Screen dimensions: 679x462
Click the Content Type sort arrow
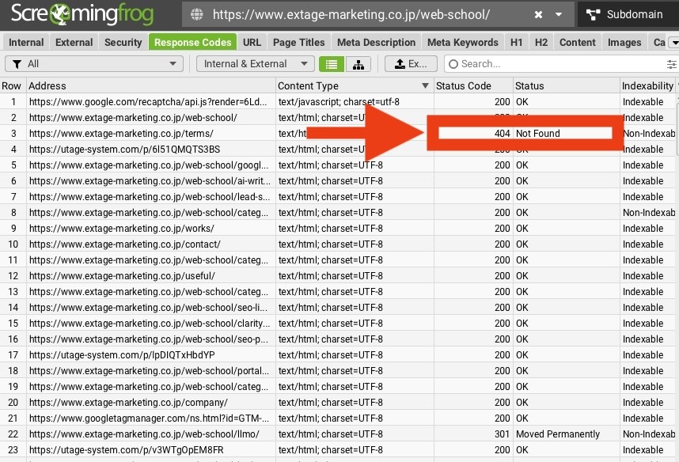pos(425,85)
